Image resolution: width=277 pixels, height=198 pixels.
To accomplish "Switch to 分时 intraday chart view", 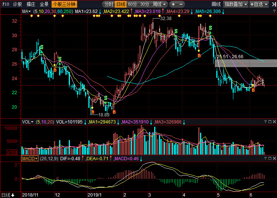I will point(109,4).
